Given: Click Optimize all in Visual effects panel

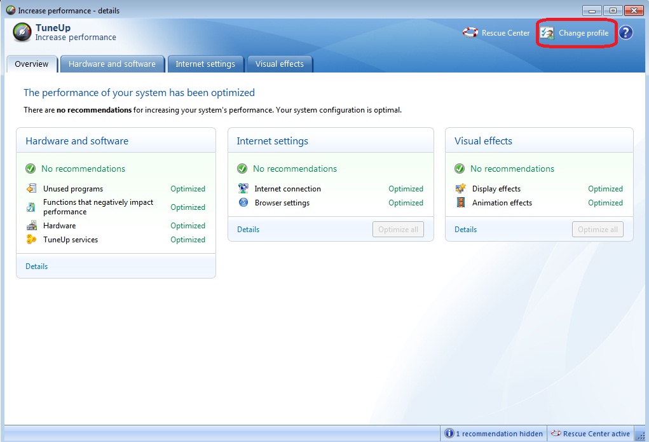Looking at the screenshot, I should click(598, 230).
